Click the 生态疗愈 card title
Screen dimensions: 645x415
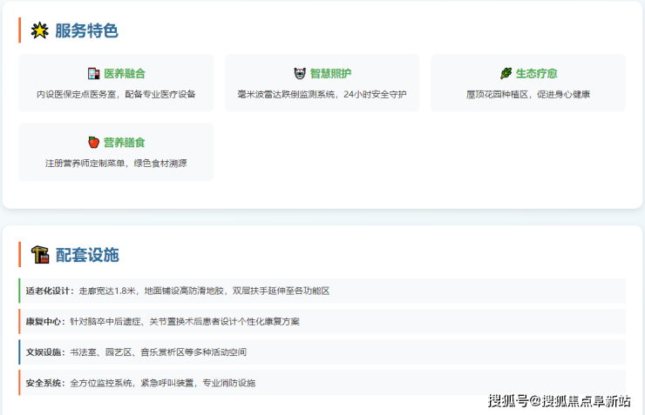[536, 74]
